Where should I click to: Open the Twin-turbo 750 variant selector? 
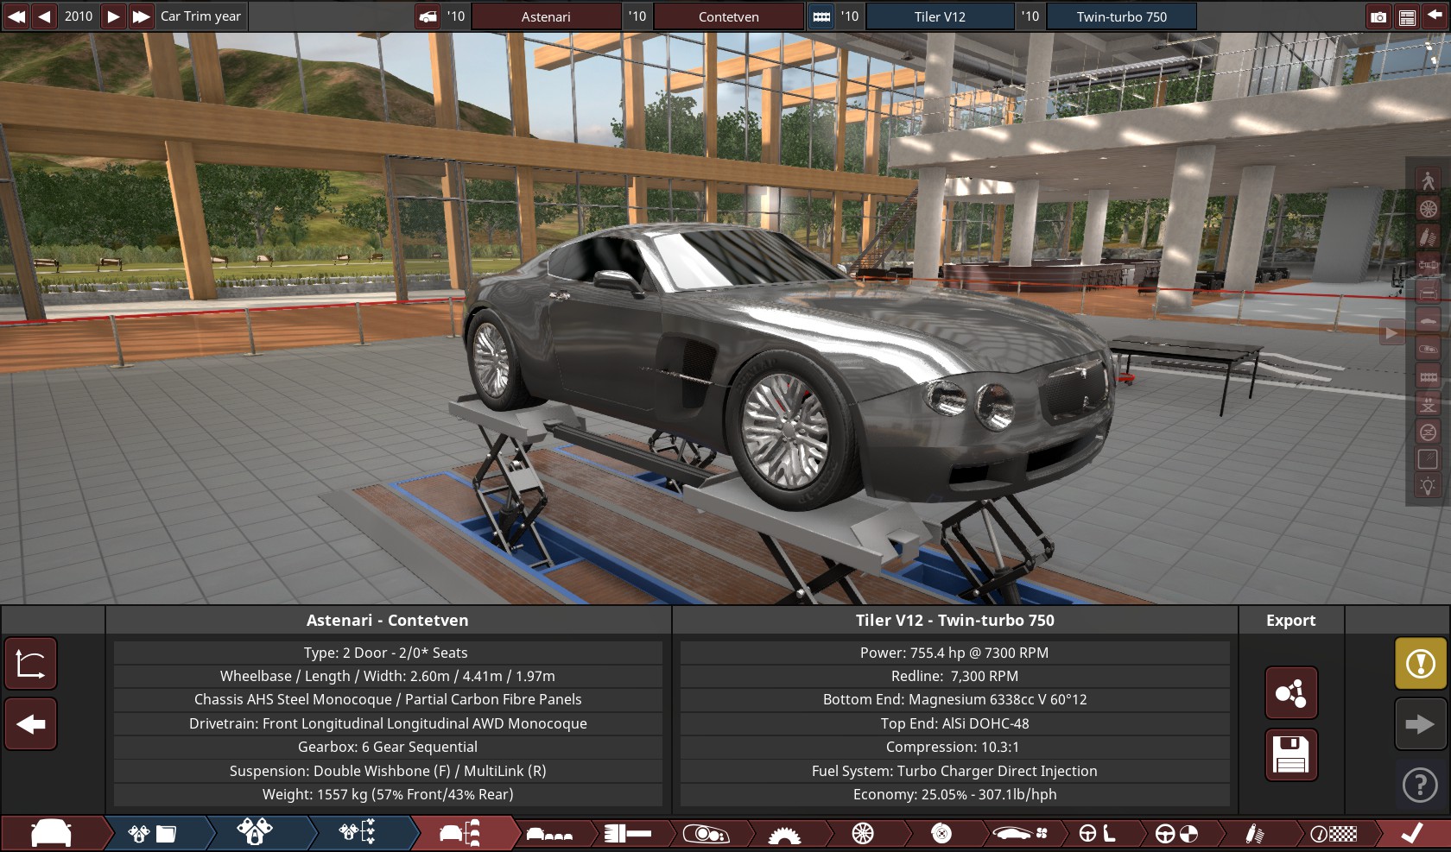[1121, 16]
